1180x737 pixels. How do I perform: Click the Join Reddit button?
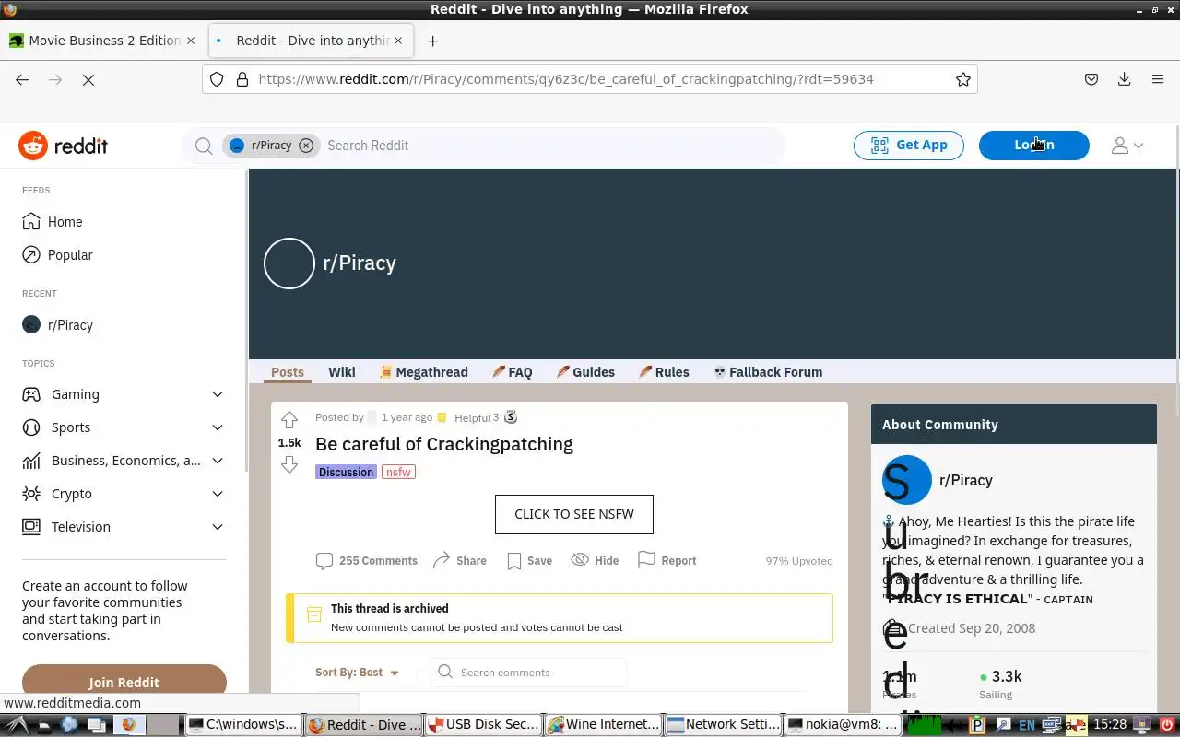click(x=124, y=682)
